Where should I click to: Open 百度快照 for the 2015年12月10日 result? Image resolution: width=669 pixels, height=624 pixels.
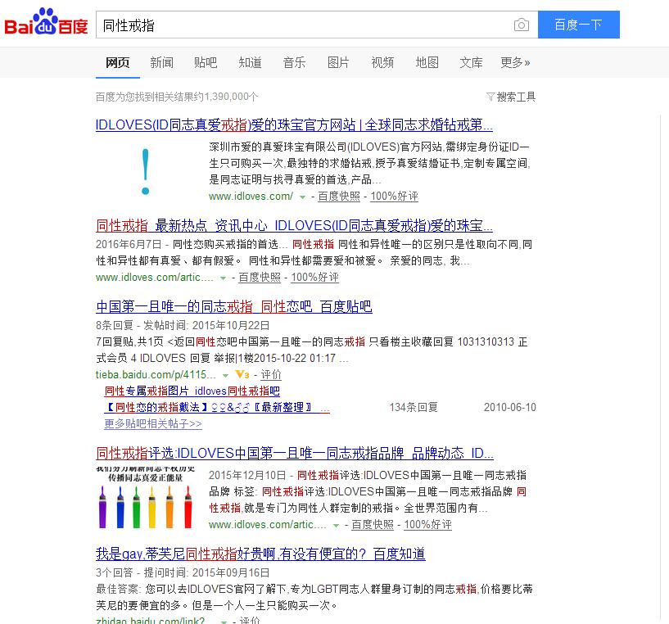373,525
